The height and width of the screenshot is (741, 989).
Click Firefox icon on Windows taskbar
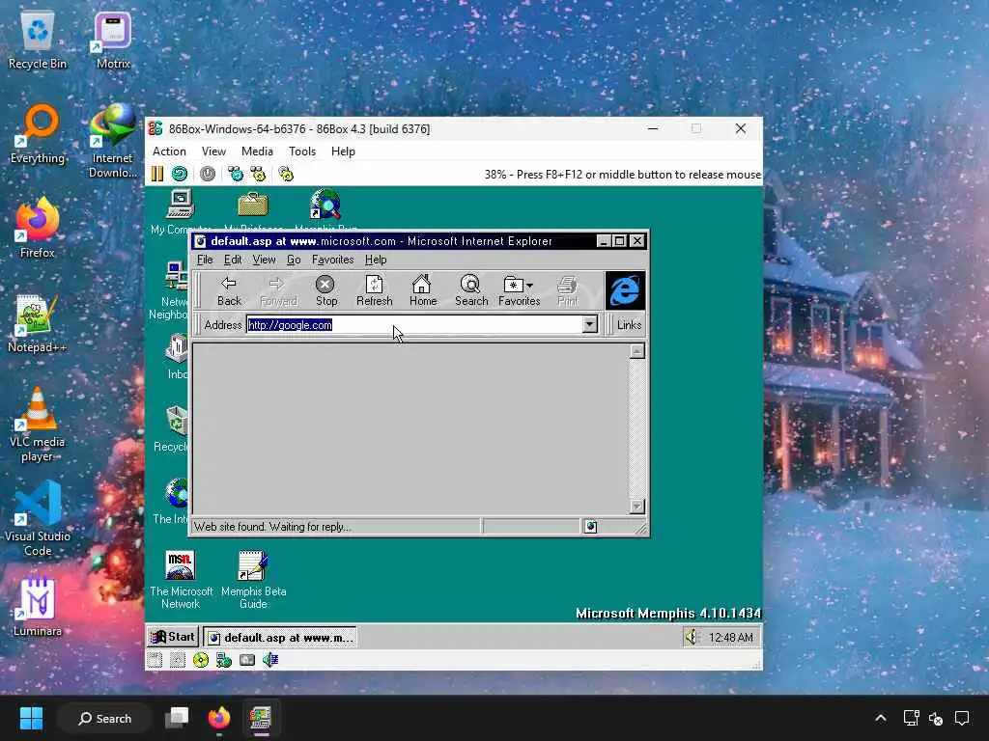(219, 718)
